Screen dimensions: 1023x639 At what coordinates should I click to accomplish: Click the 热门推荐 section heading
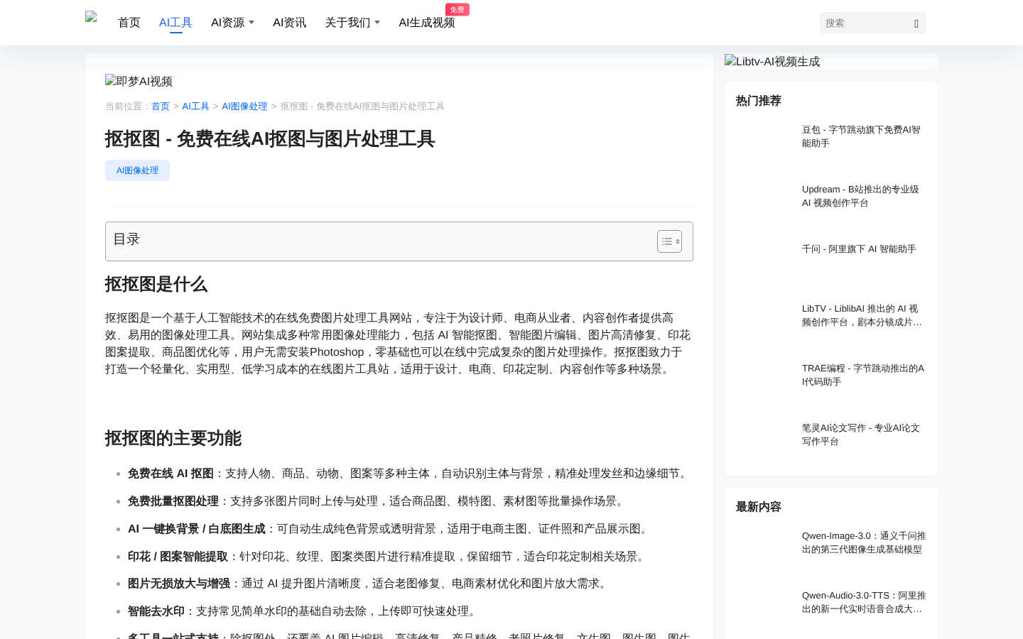(759, 101)
